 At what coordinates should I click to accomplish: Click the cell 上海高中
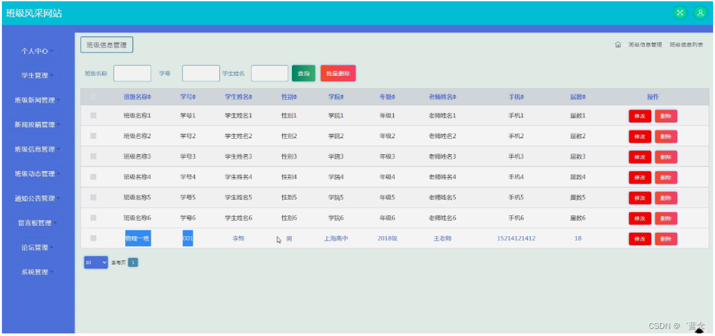click(336, 239)
